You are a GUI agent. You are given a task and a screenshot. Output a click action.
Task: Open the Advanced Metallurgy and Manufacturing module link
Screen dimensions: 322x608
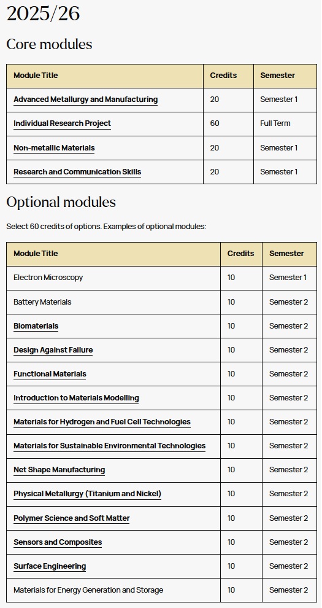[85, 99]
